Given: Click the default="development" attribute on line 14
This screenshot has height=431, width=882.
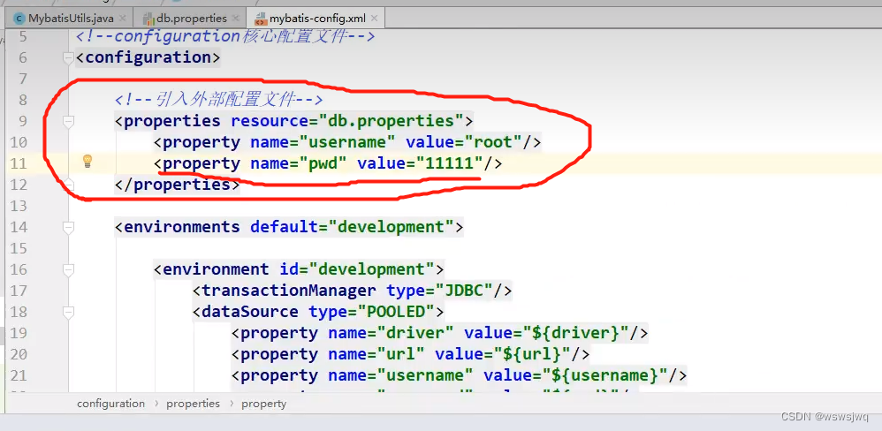Looking at the screenshot, I should tap(352, 227).
